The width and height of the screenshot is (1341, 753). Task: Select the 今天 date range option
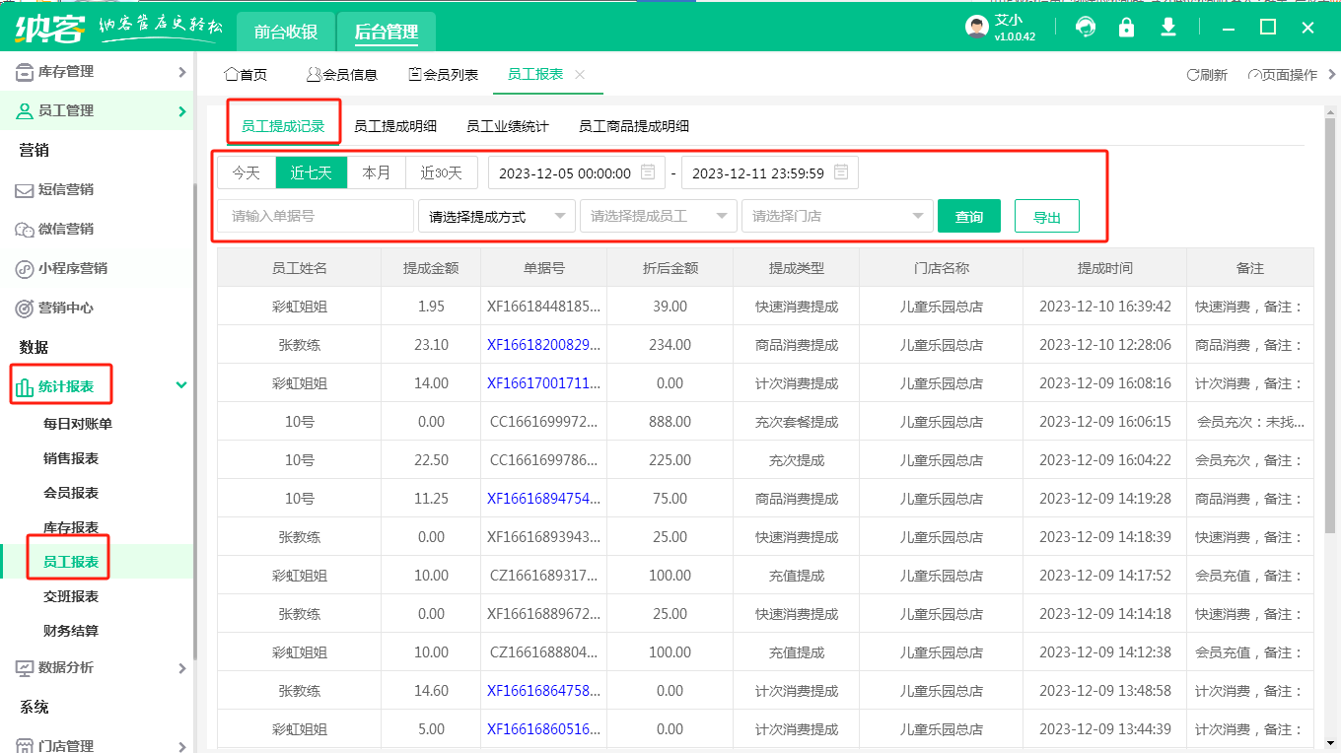click(x=246, y=172)
